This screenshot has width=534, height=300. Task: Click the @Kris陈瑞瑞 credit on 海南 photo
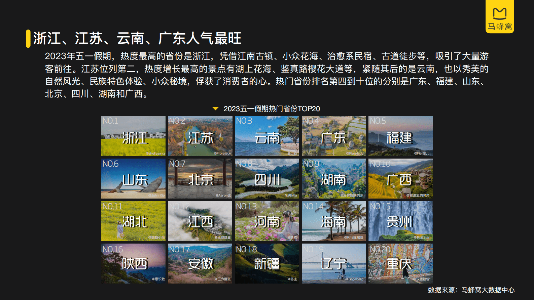[x=354, y=237]
